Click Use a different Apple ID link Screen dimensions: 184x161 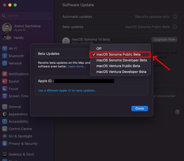[67, 91]
